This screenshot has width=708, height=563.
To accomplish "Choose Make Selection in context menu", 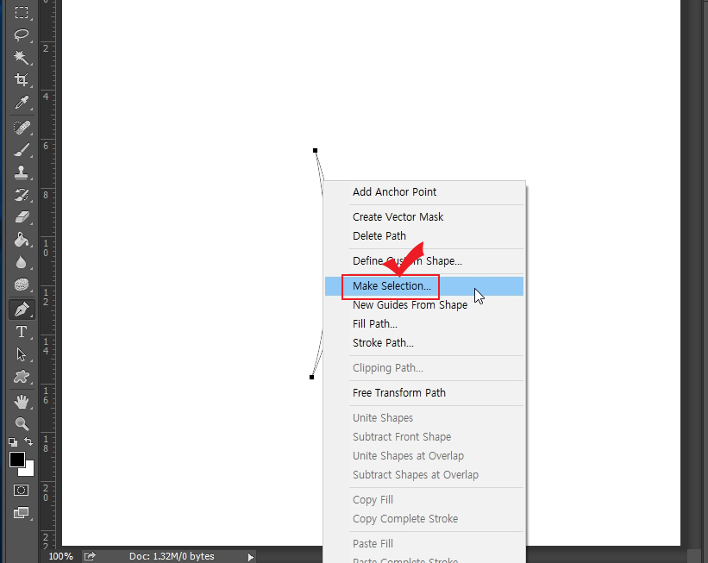I will (x=424, y=286).
